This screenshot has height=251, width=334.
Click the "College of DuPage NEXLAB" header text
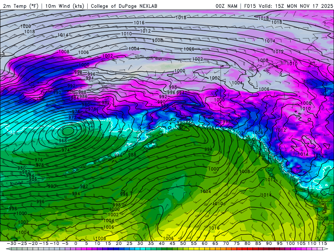(124, 6)
